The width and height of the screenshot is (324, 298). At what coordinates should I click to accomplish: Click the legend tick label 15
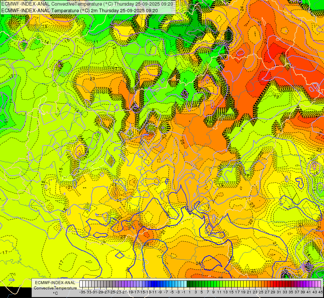[x=231, y=292]
